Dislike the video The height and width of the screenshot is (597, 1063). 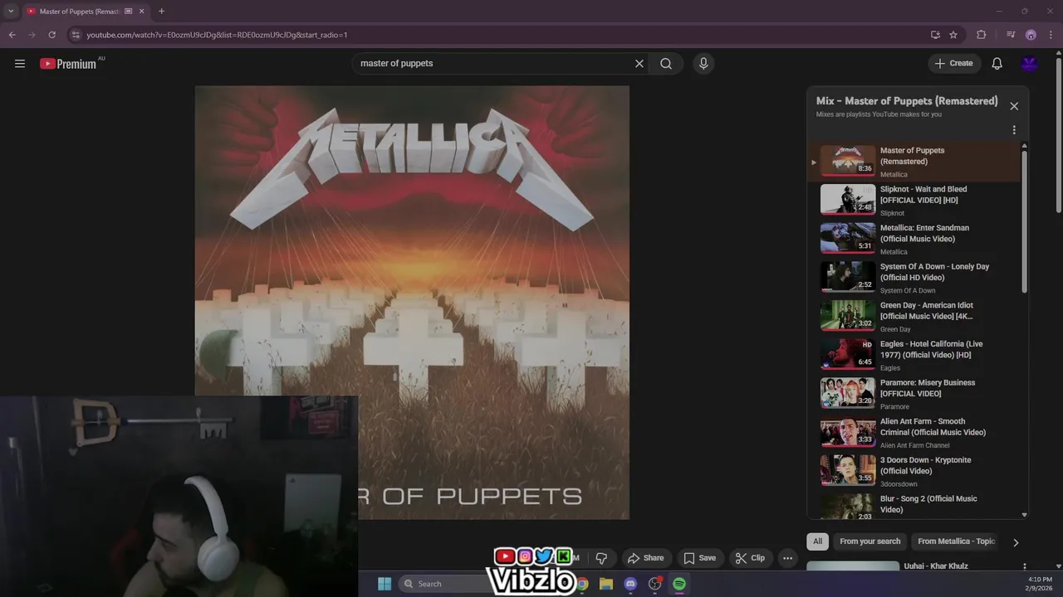point(601,558)
